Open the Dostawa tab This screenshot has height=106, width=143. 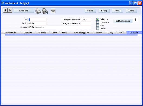(x=28, y=33)
